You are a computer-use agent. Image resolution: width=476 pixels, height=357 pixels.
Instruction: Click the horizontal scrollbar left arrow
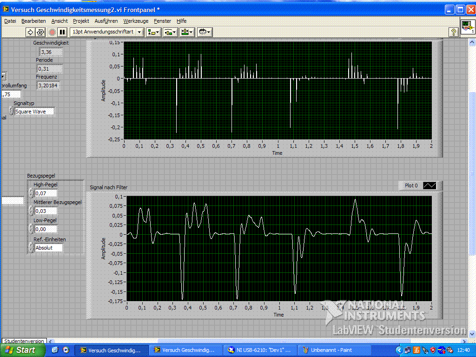(x=51, y=341)
